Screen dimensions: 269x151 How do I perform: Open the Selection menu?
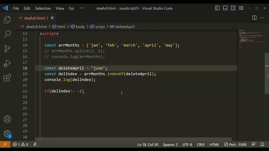[43, 8]
